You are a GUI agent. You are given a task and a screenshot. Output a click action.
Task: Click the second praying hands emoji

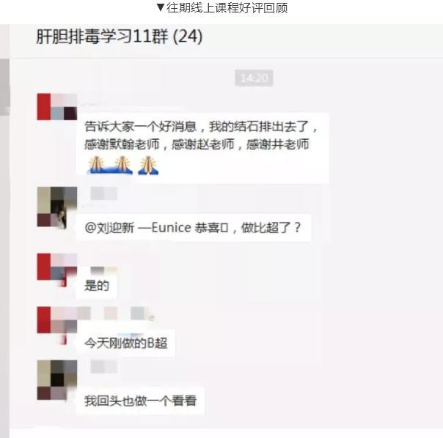pyautogui.click(x=122, y=165)
